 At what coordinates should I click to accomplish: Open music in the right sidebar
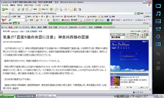tap(158, 14)
